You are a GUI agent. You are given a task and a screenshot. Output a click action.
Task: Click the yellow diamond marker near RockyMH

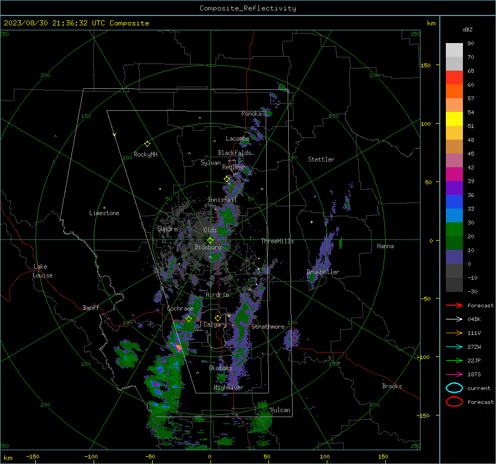coord(147,144)
